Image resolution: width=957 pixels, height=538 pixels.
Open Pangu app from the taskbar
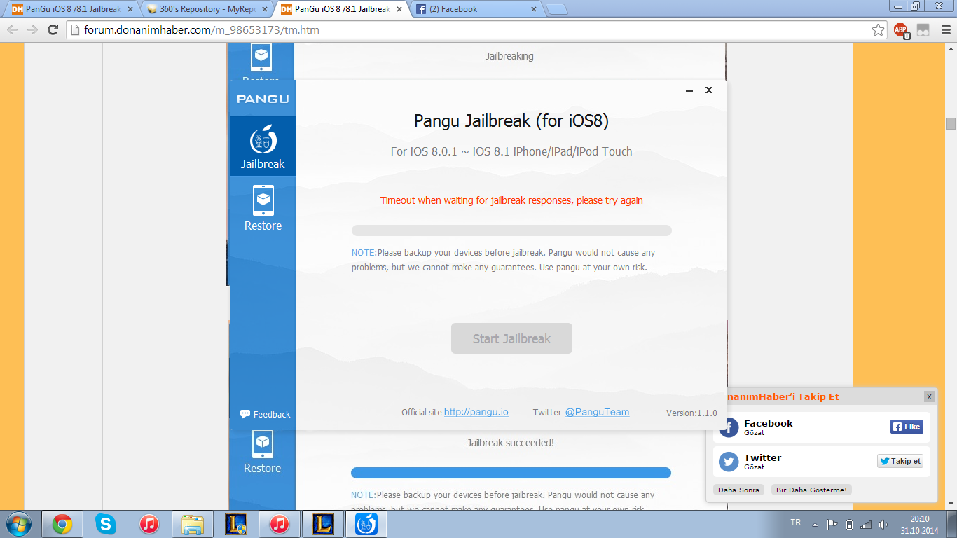[366, 524]
